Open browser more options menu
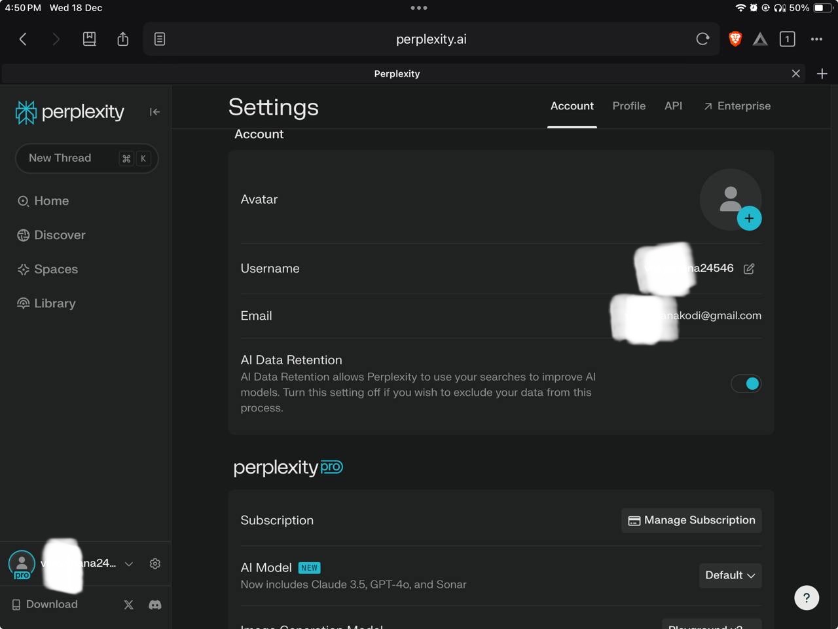Screen dimensions: 838x629 tap(816, 39)
